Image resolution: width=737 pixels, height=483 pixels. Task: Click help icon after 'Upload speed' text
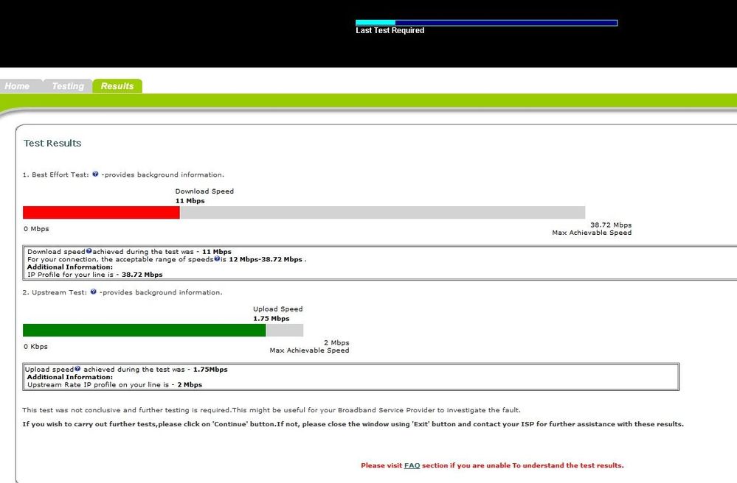(x=77, y=369)
